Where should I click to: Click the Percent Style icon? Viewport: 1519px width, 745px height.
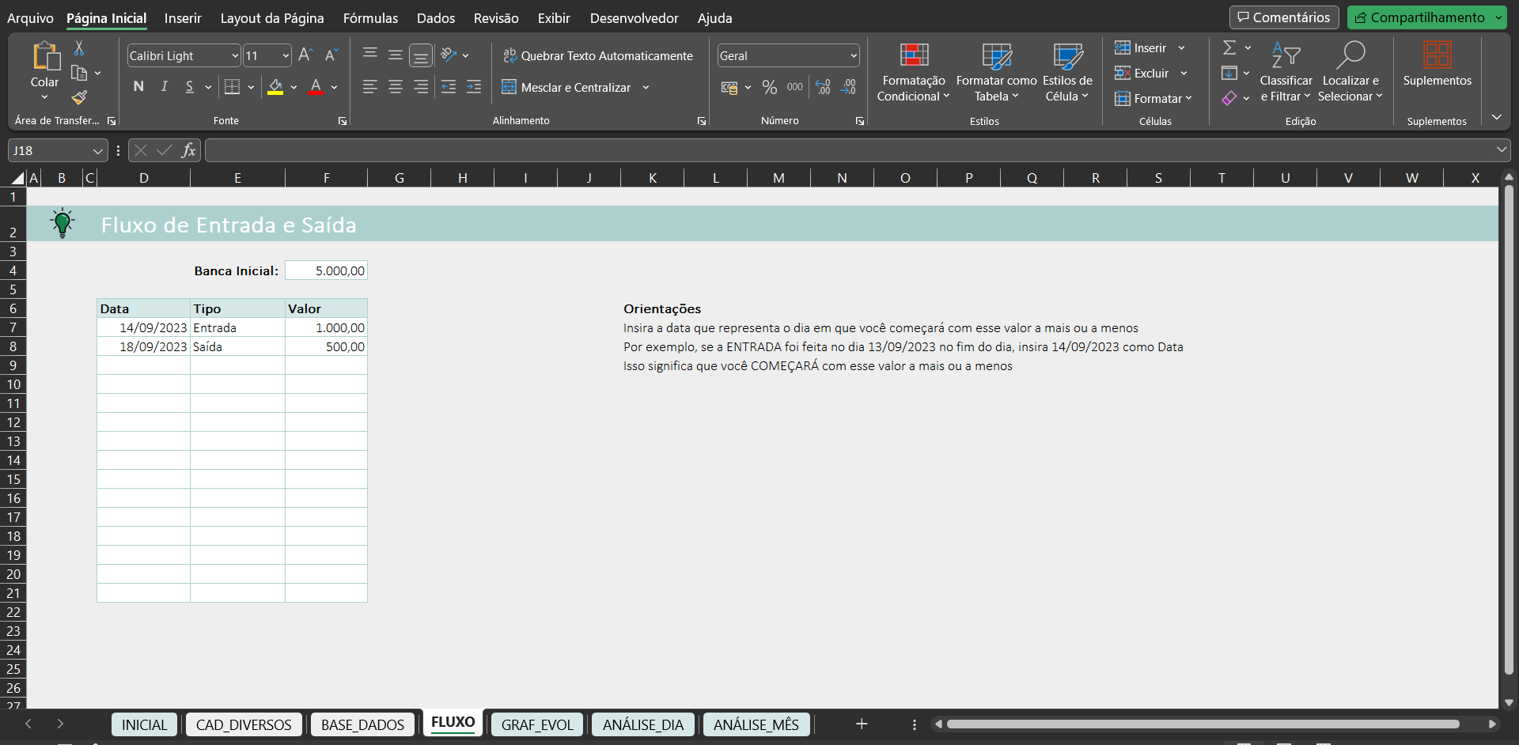(769, 87)
